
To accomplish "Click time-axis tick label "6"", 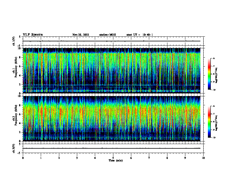I will tap(131, 158).
